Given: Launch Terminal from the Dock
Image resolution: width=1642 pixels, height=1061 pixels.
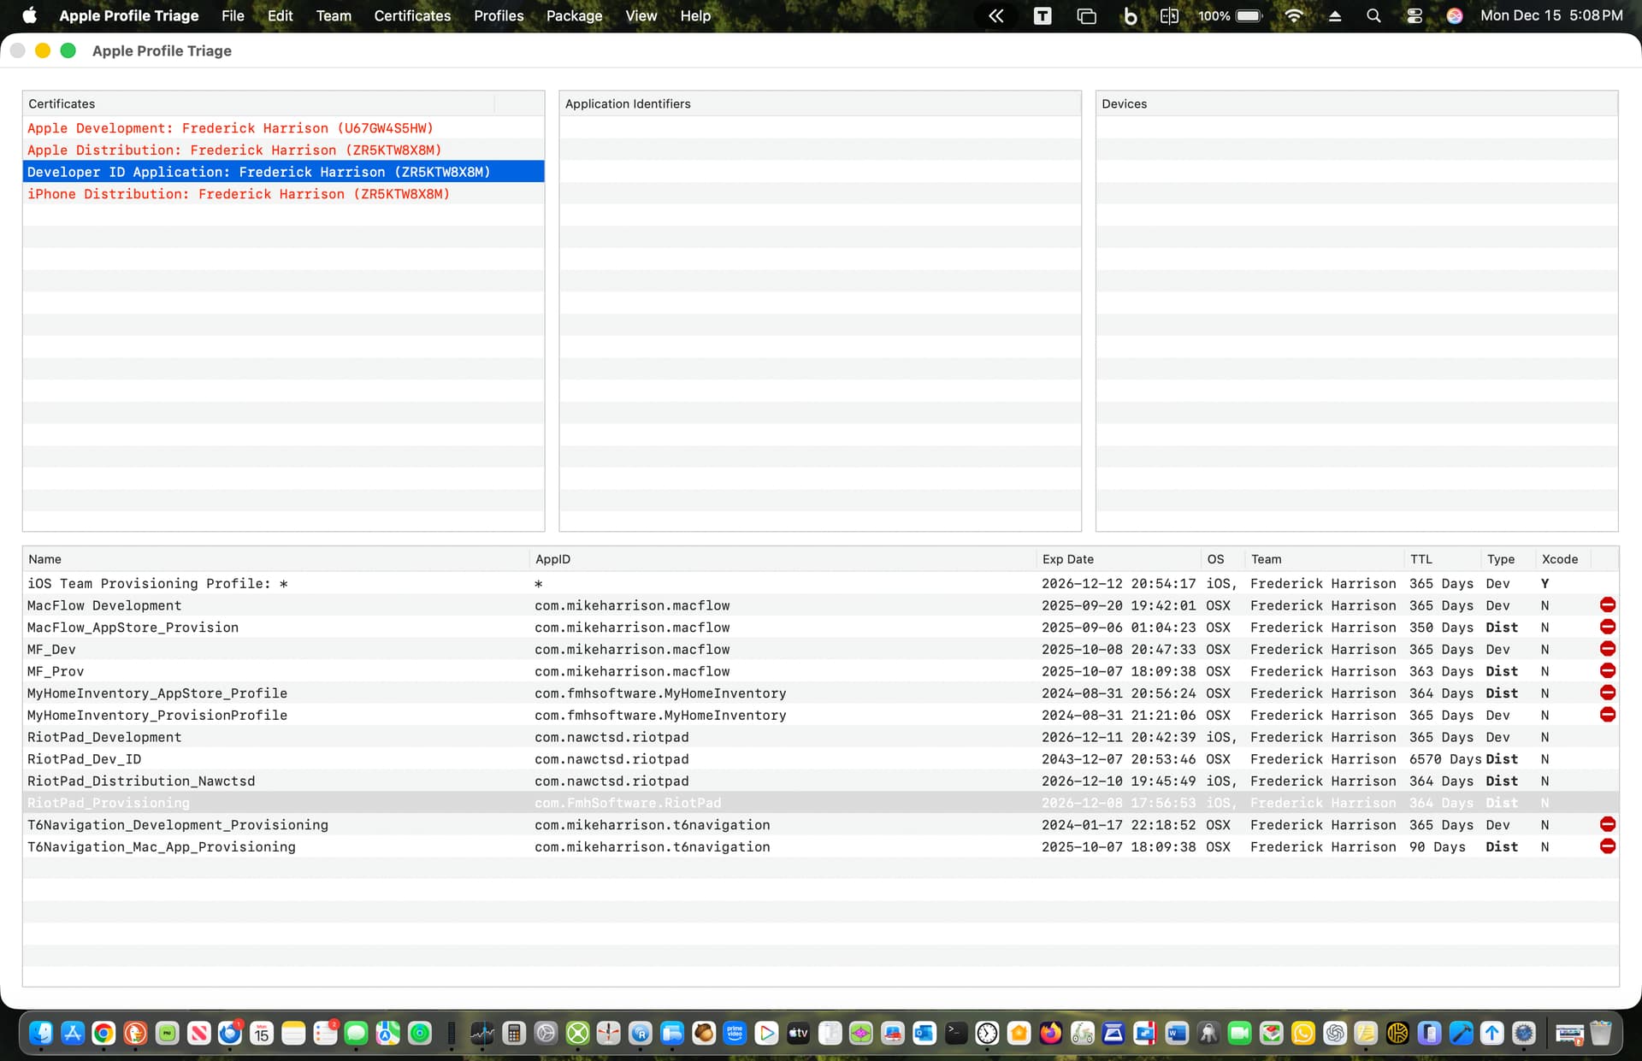Looking at the screenshot, I should click(x=956, y=1034).
